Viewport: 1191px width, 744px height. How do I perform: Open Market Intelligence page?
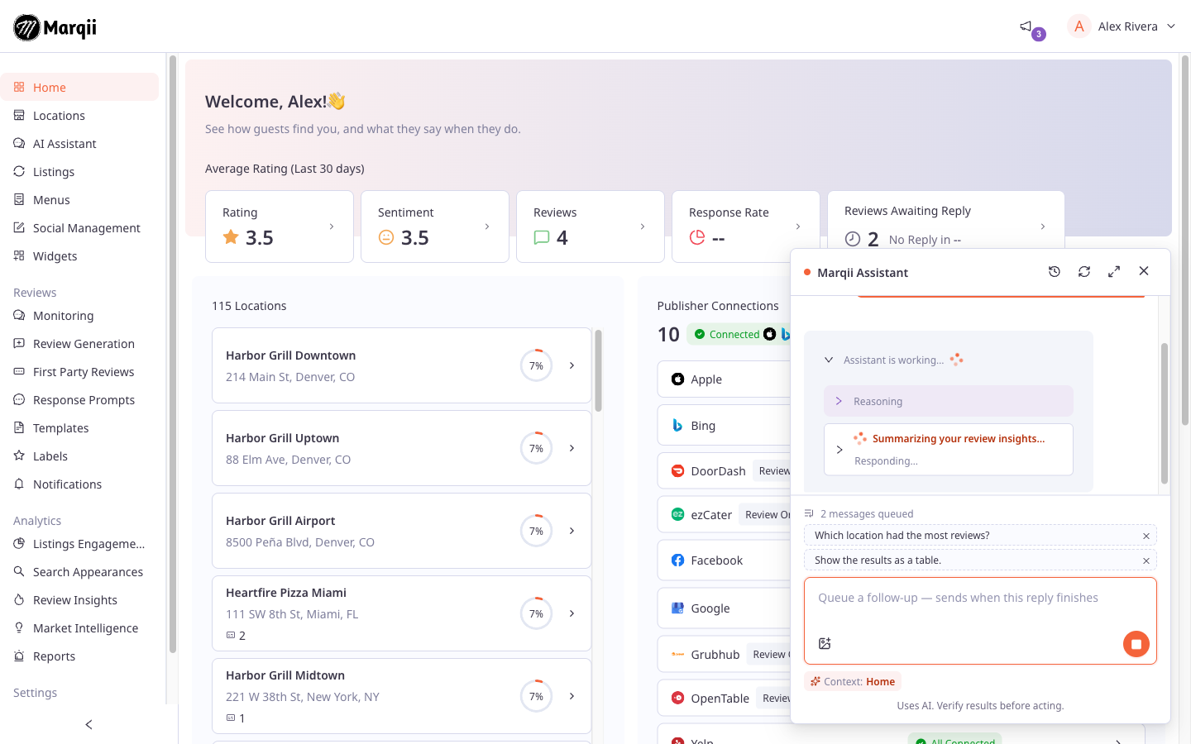point(79,628)
